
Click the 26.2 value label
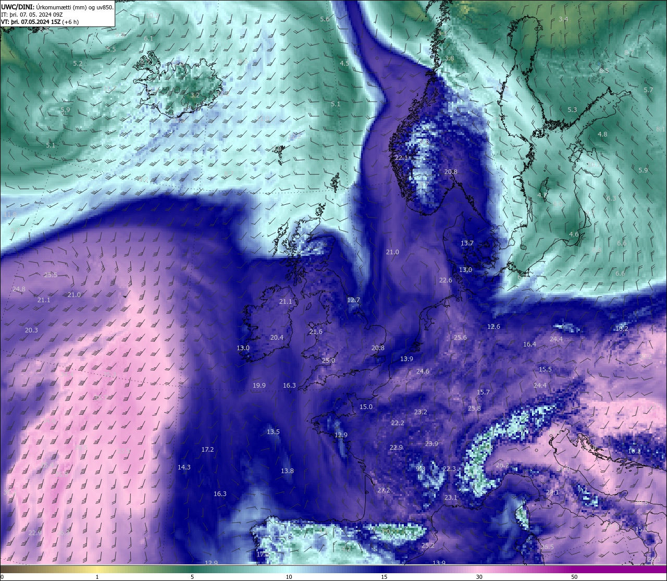(x=502, y=465)
